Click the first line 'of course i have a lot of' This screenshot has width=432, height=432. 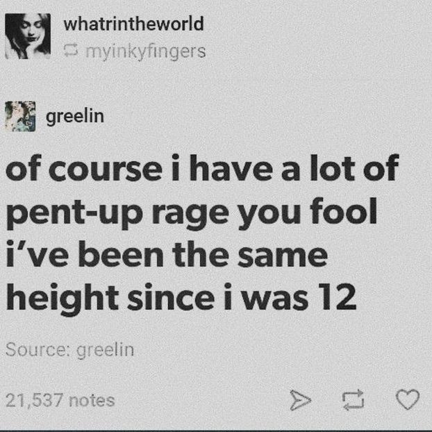202,168
